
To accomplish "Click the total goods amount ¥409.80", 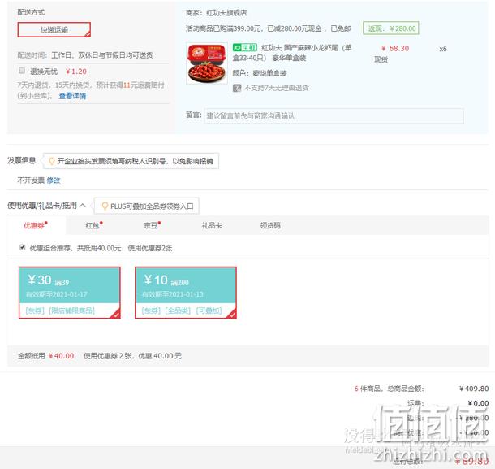I will point(474,389).
